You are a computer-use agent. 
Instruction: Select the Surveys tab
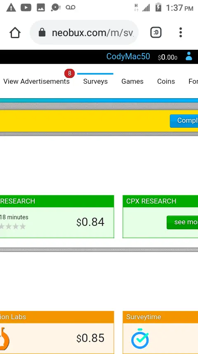(x=95, y=82)
